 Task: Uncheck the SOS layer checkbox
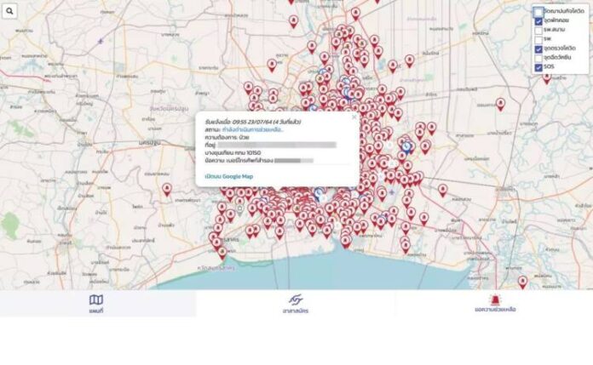(538, 67)
